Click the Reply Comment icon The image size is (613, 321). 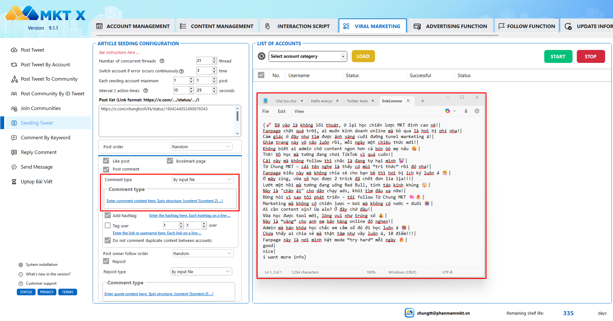click(x=14, y=152)
